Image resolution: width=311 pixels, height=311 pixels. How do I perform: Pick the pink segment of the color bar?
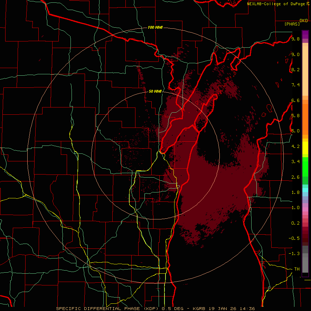tap(305, 209)
